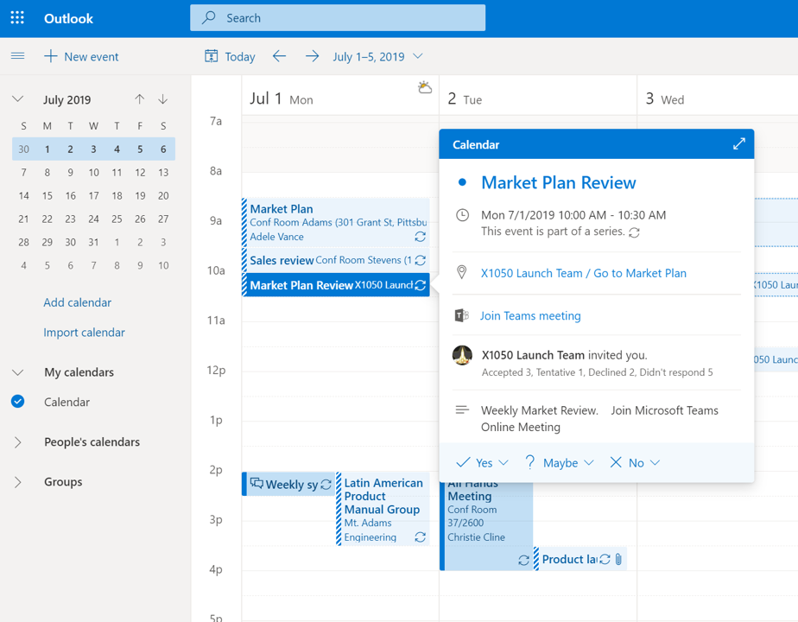Screen dimensions: 798x622
Task: Click the recurrence icon on Latin American event
Action: pos(421,537)
